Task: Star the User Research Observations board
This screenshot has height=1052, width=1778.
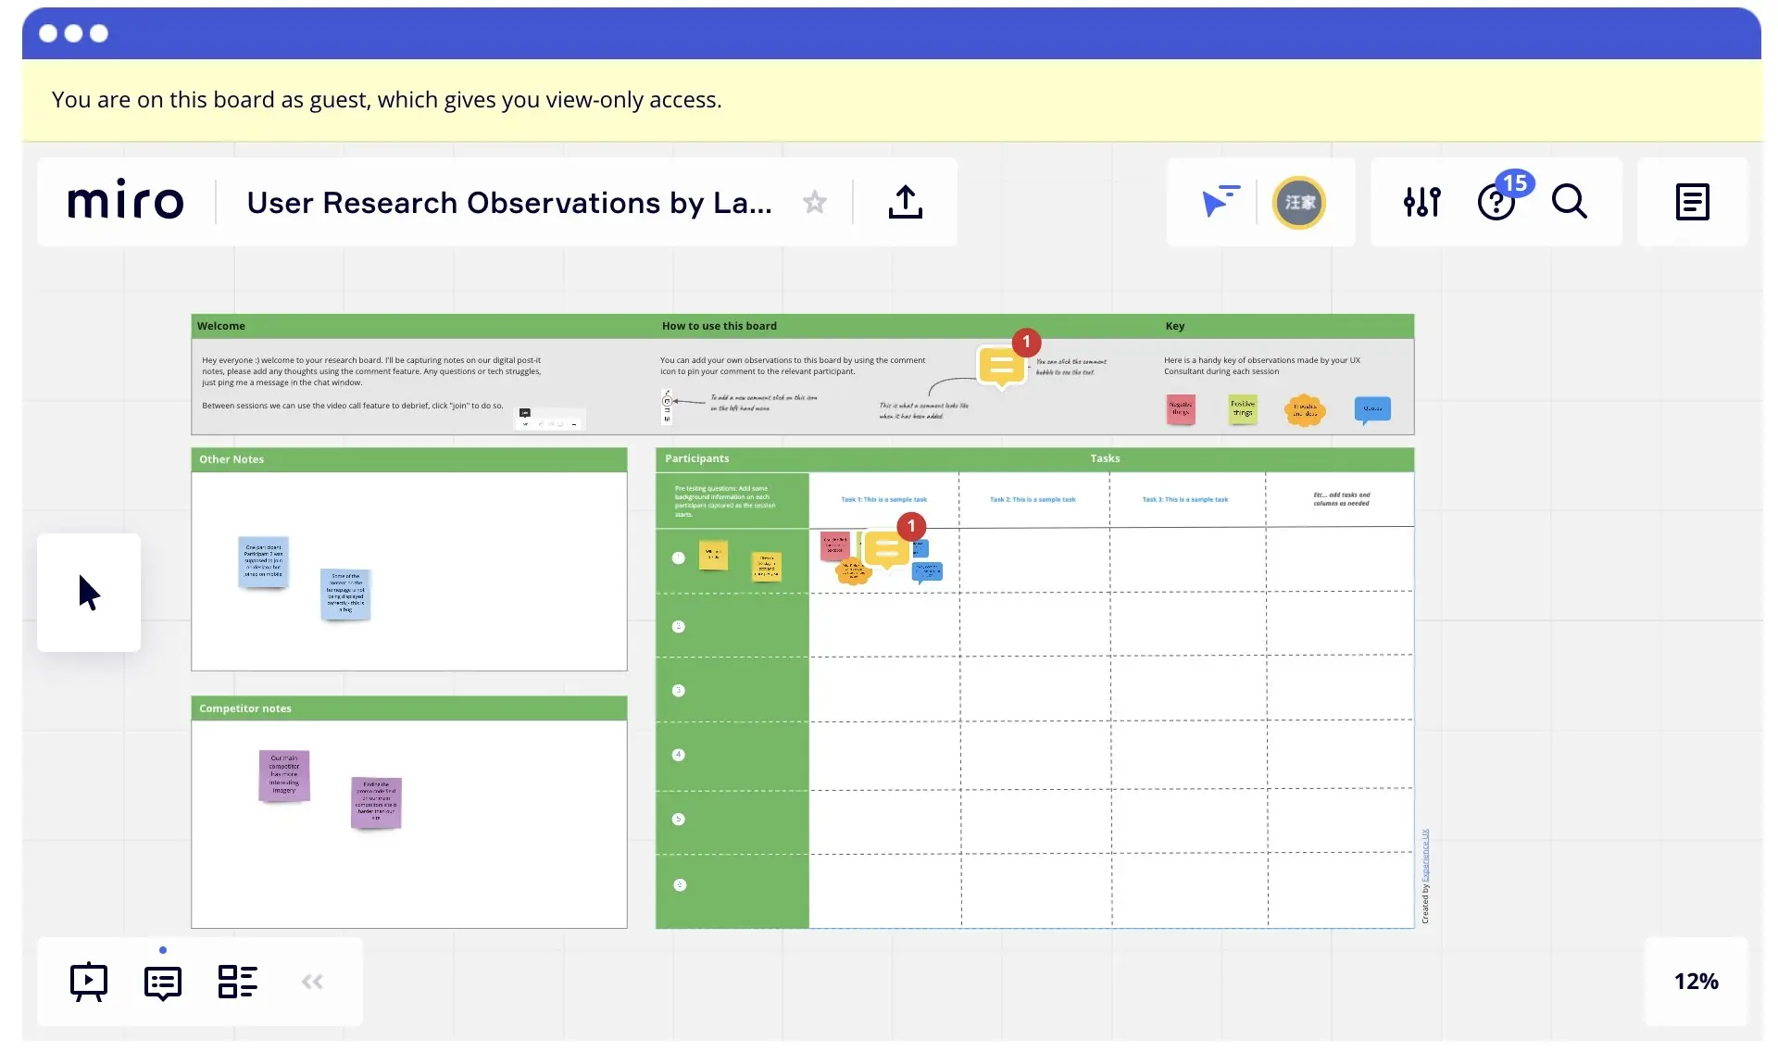Action: [x=814, y=202]
